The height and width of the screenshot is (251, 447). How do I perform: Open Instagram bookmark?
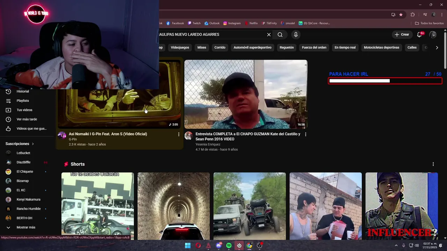tap(232, 23)
